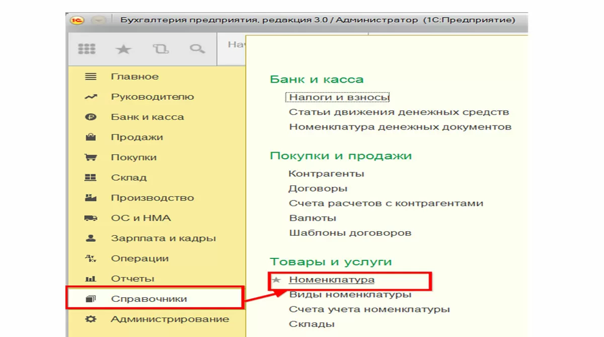Open Счета учета номенклатуры link

point(369,309)
